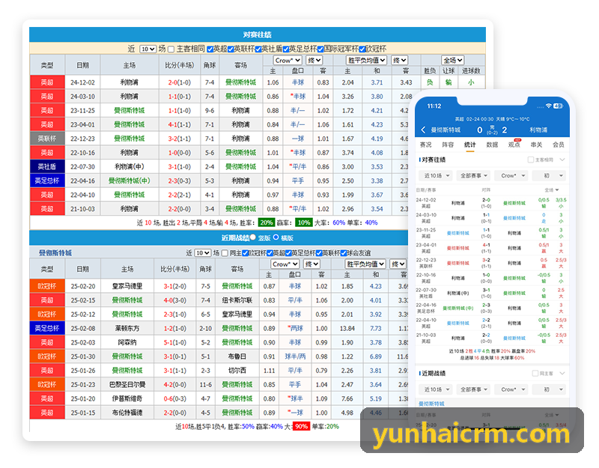Screen dimensions: 599x468
Task: Tap the Wi-Fi icon in phone status bar
Action: pos(549,106)
